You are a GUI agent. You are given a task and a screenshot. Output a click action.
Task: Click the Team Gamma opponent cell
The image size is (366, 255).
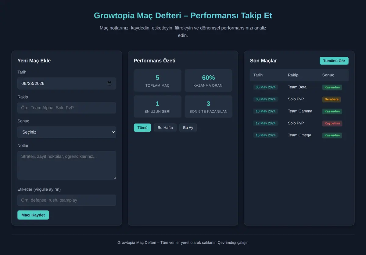pyautogui.click(x=300, y=111)
